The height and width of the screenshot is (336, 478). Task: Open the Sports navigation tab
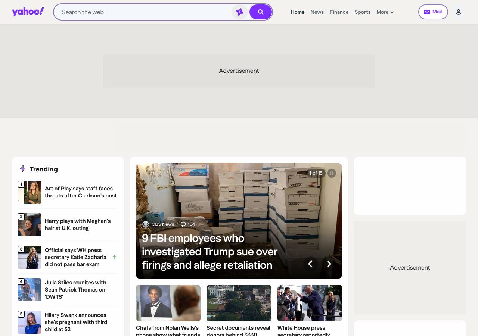click(363, 12)
